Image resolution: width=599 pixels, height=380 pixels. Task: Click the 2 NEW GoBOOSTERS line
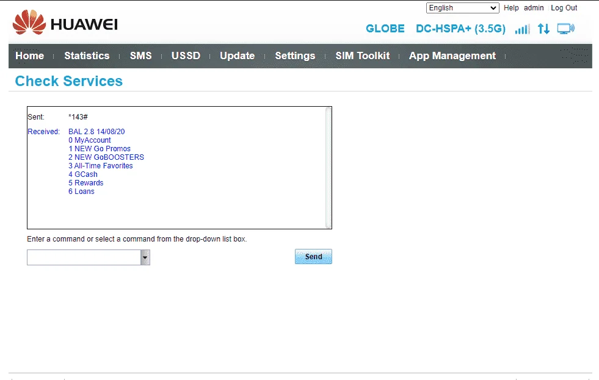106,157
